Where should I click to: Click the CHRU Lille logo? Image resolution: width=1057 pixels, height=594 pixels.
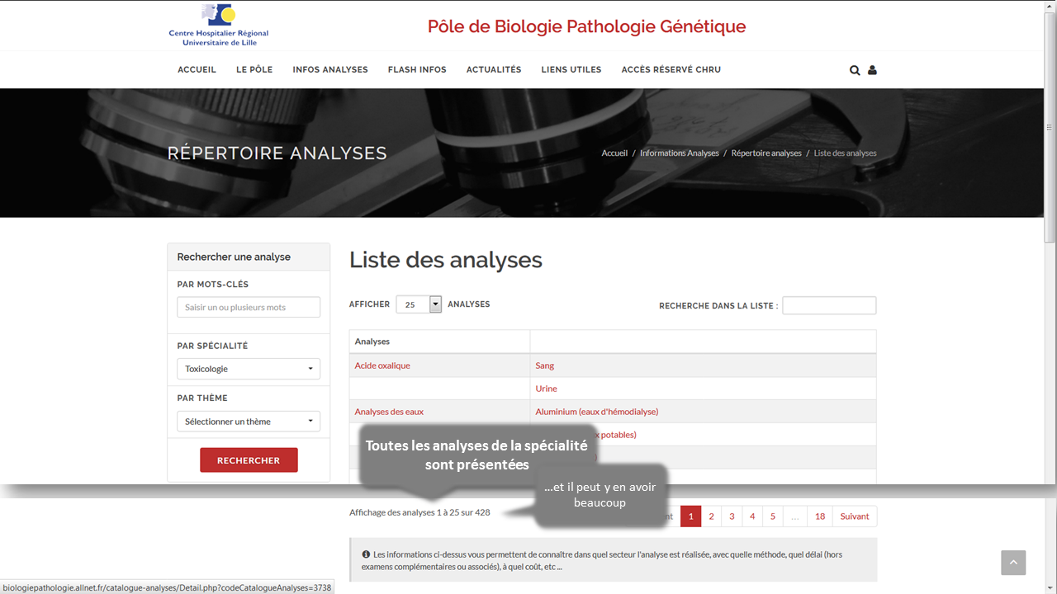coord(219,26)
